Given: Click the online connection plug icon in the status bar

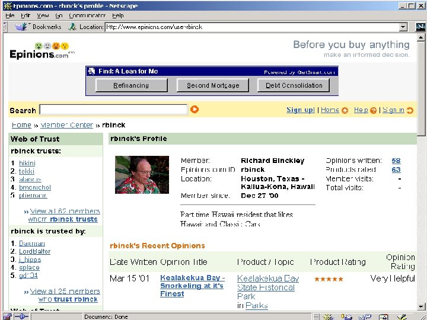Looking at the screenshot, I should 21,316.
